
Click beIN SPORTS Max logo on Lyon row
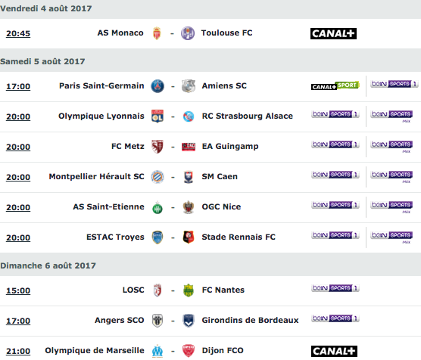391,116
